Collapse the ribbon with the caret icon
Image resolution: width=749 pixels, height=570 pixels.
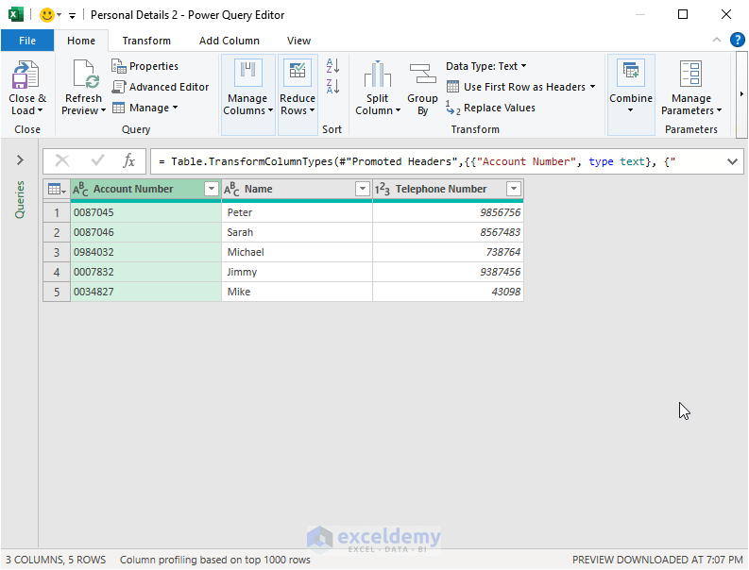click(717, 40)
